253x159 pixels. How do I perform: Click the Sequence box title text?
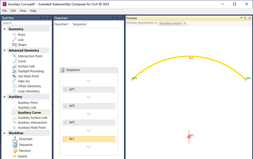point(73,70)
